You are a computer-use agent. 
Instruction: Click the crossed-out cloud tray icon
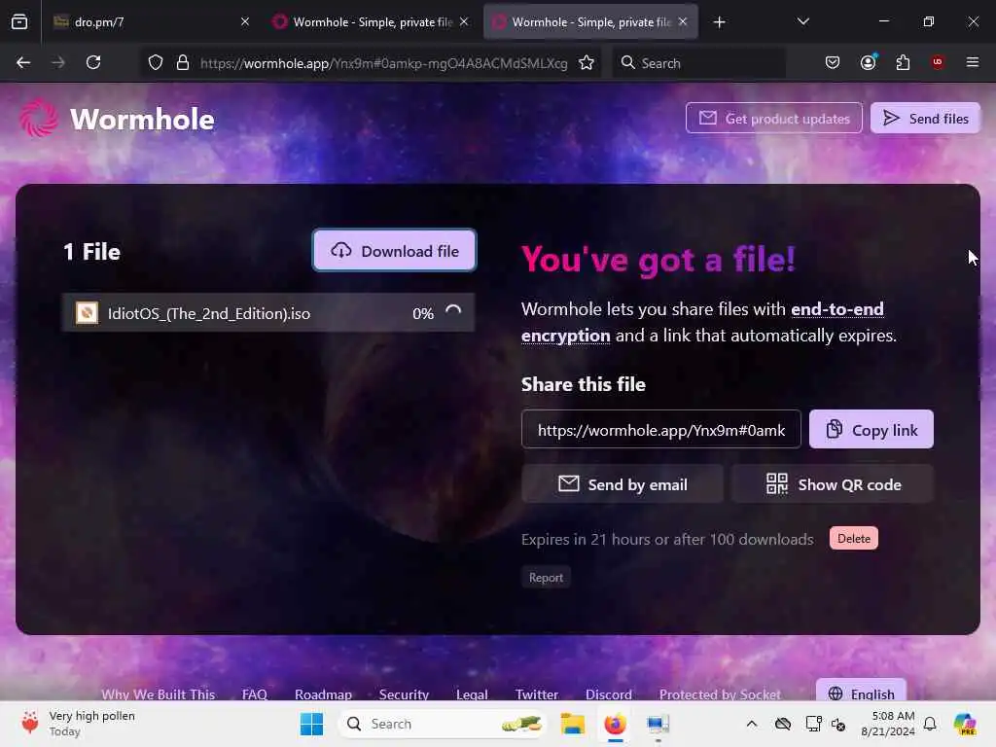[783, 724]
